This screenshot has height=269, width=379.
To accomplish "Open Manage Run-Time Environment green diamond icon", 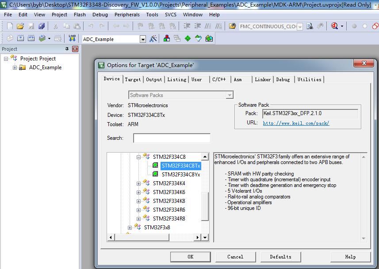I will point(188,38).
